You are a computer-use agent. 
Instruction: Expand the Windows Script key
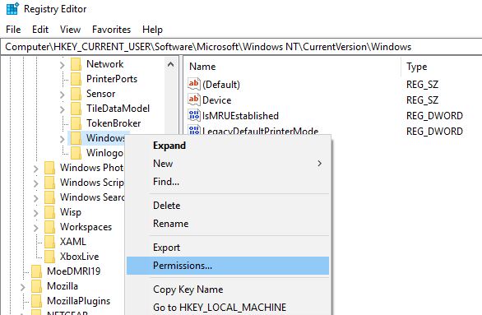pos(35,183)
